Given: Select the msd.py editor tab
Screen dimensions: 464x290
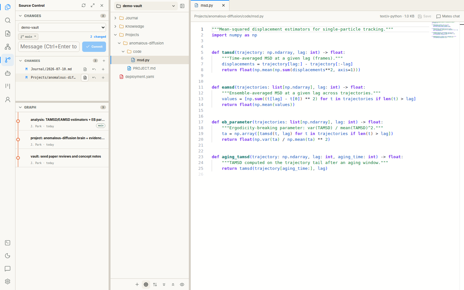Looking at the screenshot, I should (207, 5).
